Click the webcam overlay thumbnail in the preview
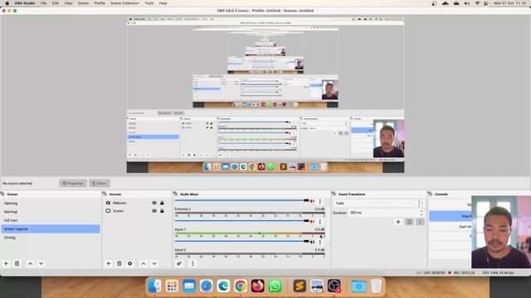Screen dimensions: 531x298 pos(388,138)
